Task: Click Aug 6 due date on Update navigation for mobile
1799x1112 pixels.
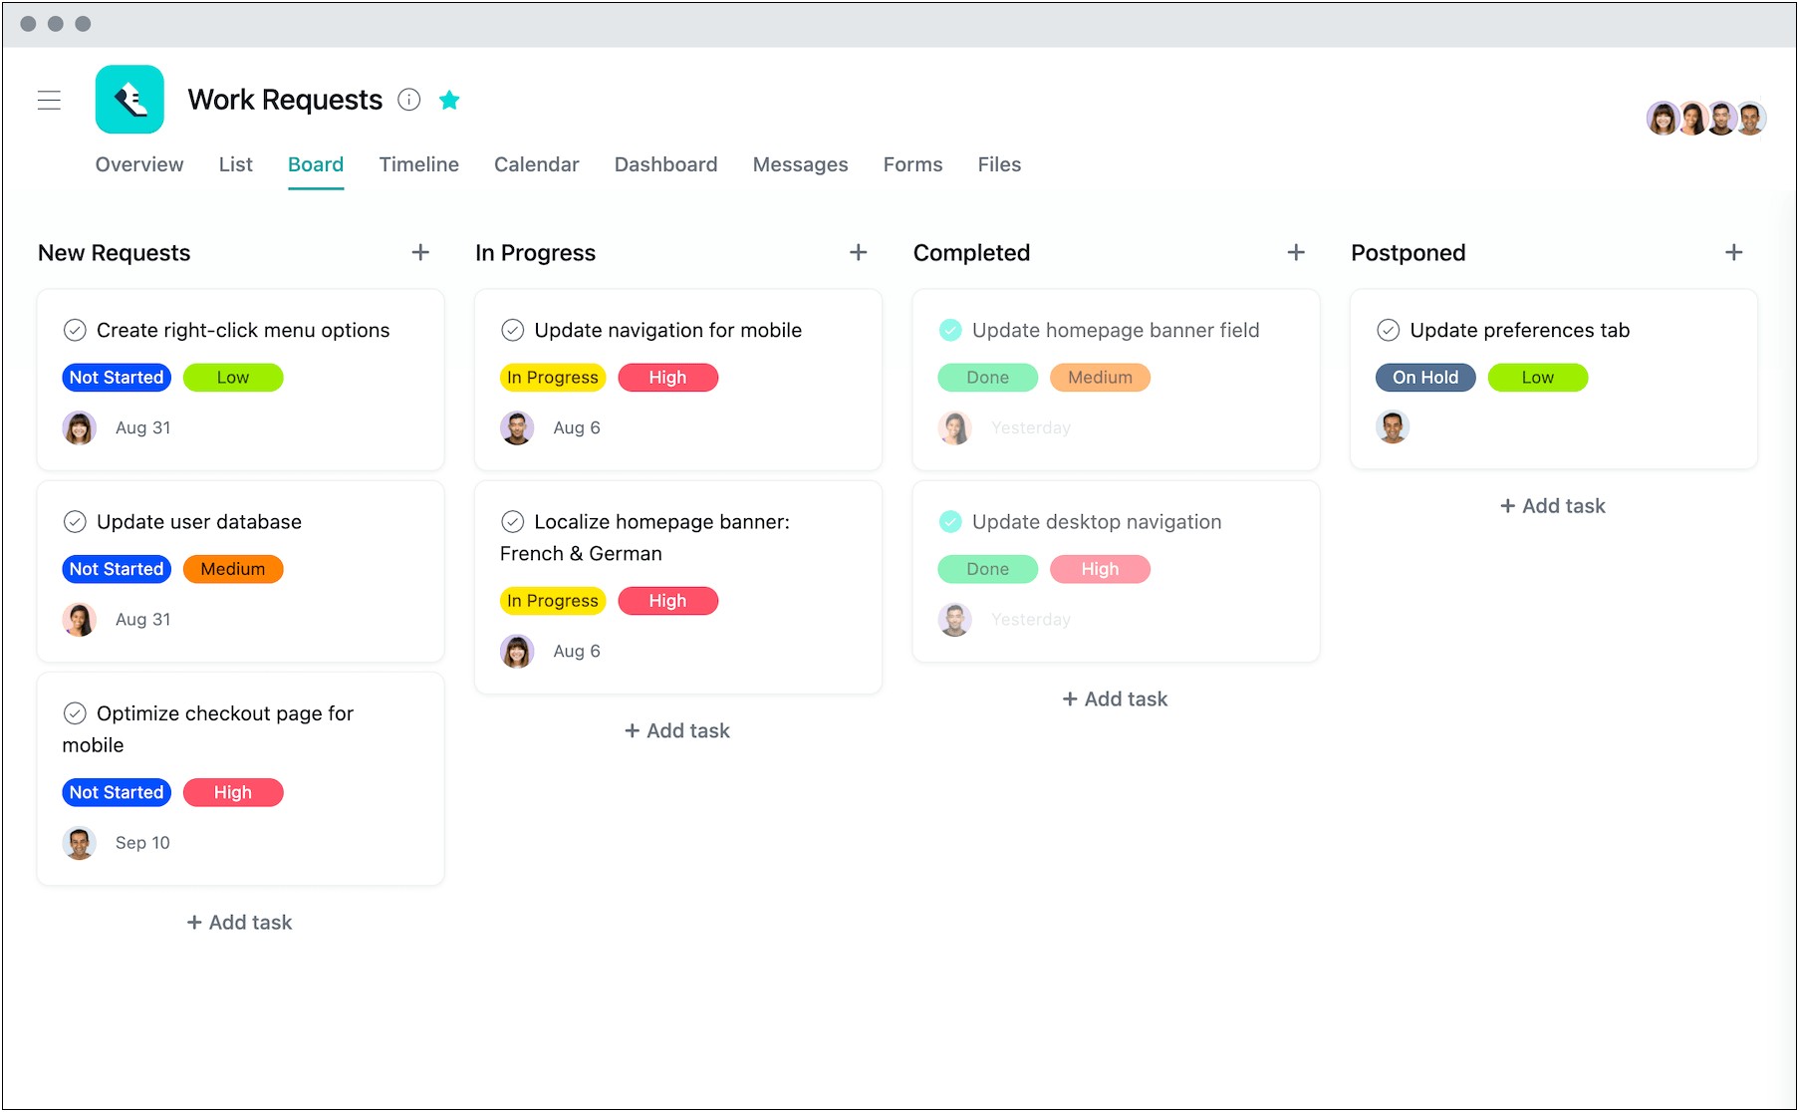Action: [577, 427]
